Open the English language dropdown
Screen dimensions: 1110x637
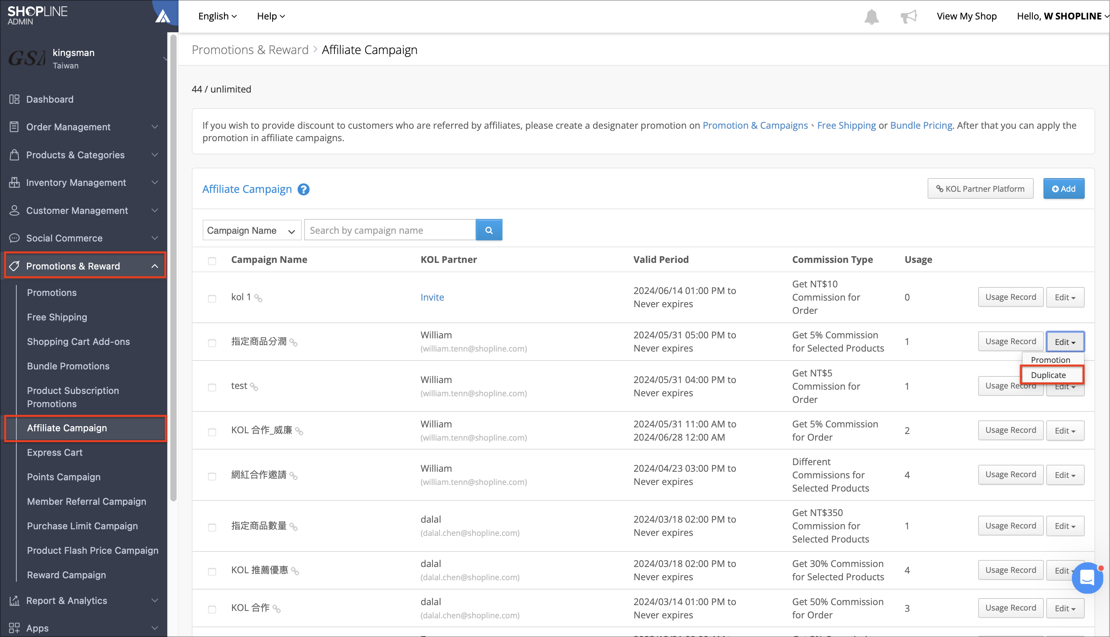217,16
